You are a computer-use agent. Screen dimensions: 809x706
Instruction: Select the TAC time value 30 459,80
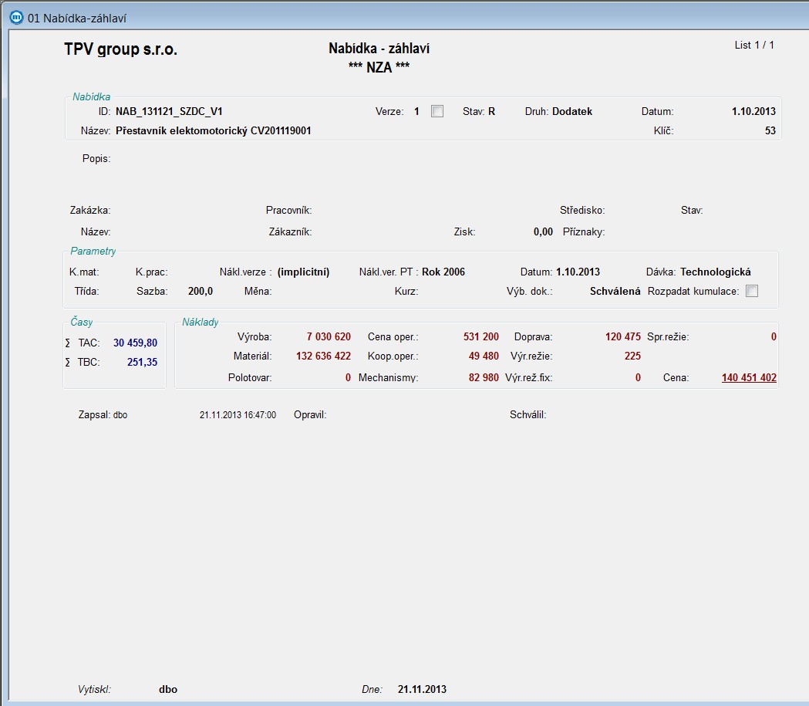tap(135, 343)
